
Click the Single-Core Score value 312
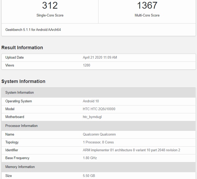50,5
